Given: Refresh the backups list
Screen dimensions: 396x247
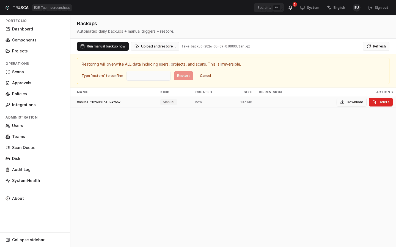Looking at the screenshot, I should tap(376, 46).
